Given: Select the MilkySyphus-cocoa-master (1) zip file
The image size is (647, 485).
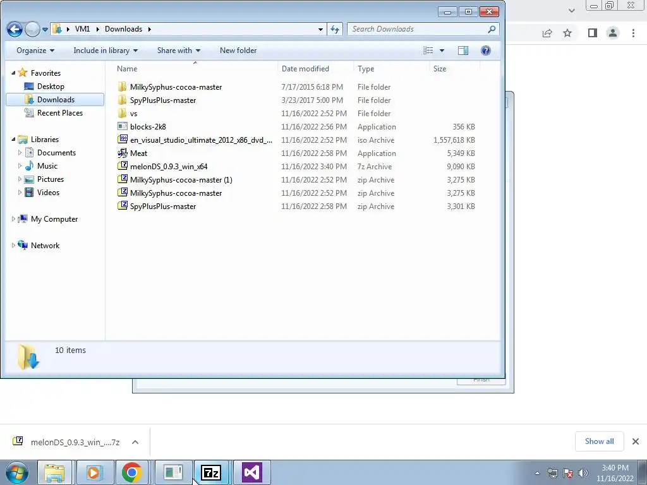Looking at the screenshot, I should [181, 180].
